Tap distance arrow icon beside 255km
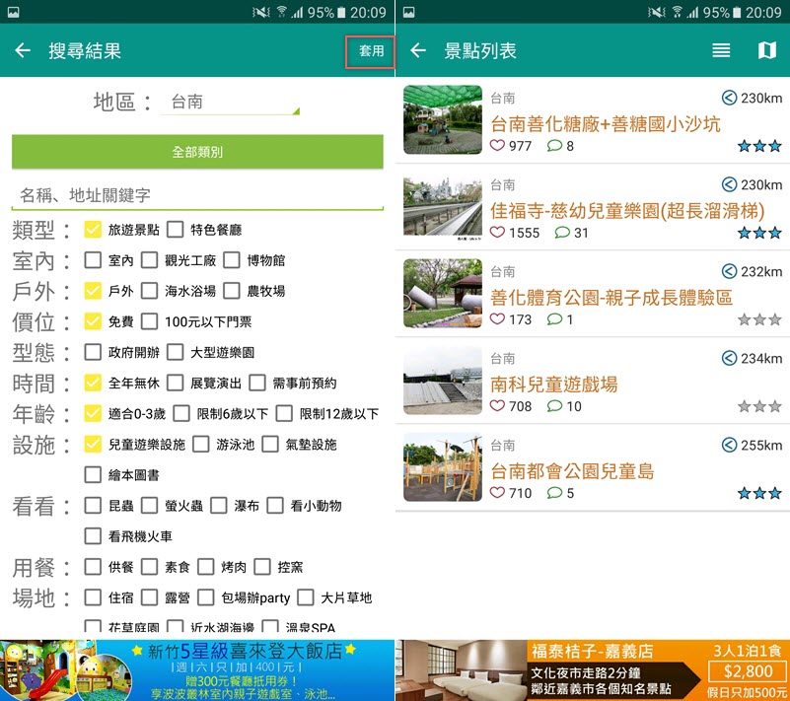790x701 pixels. point(729,445)
